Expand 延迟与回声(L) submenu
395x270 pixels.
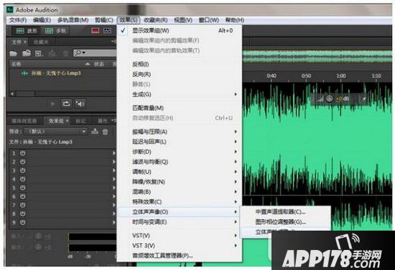pos(180,142)
